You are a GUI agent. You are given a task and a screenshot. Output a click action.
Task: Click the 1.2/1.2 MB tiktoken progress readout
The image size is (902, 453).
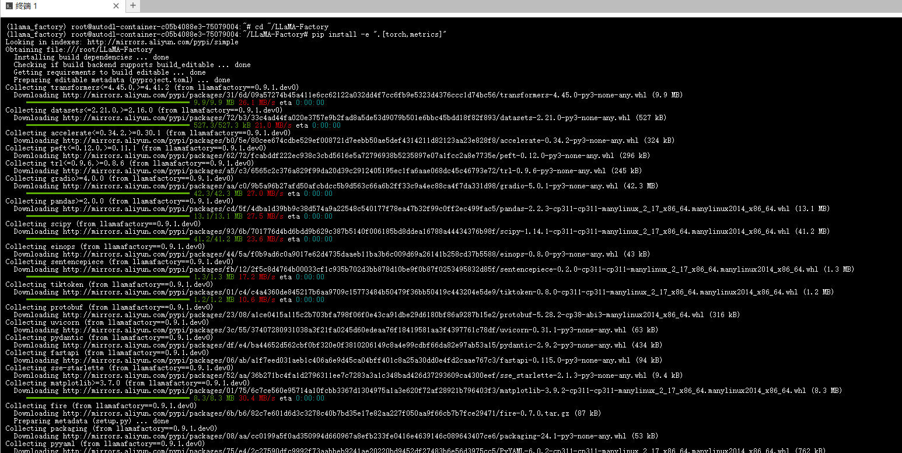pyautogui.click(x=214, y=300)
